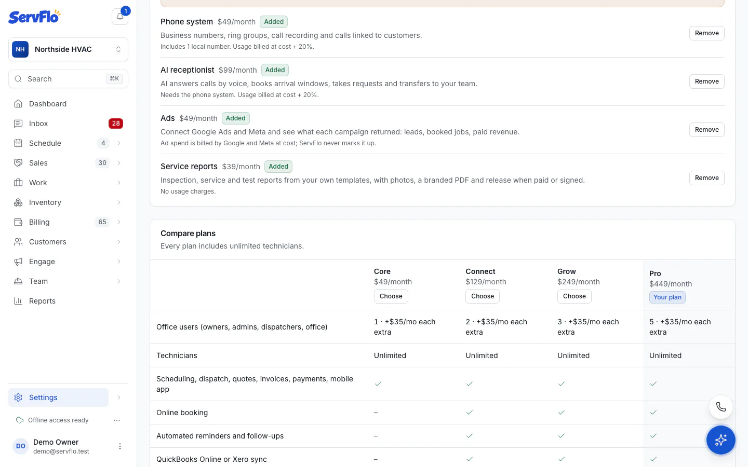Open the Dashboard home icon
Viewport: 748px width, 467px height.
pyautogui.click(x=18, y=104)
